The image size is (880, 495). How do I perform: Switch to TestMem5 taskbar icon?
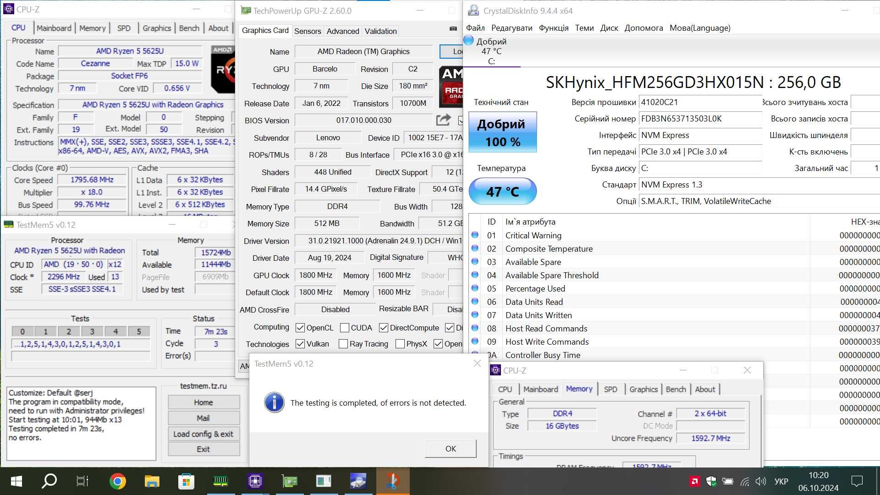point(220,481)
